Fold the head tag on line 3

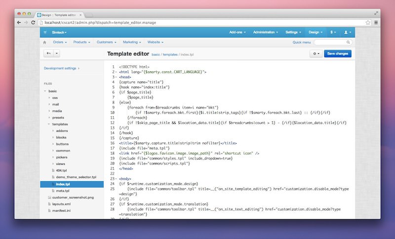click(116, 77)
